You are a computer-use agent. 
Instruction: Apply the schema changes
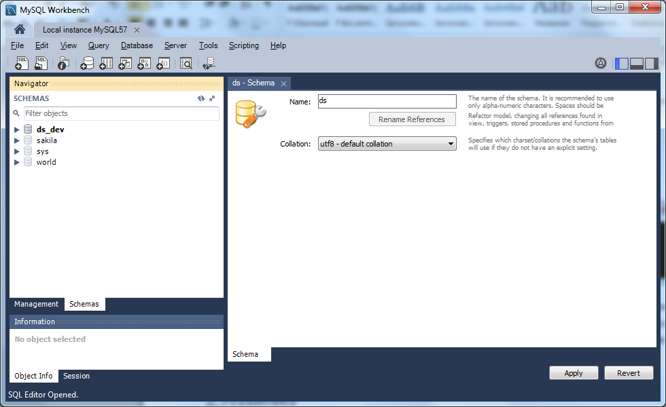(574, 373)
